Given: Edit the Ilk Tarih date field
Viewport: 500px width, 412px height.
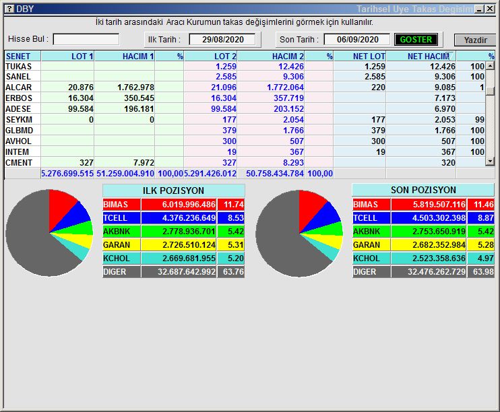Looking at the screenshot, I should [x=222, y=40].
